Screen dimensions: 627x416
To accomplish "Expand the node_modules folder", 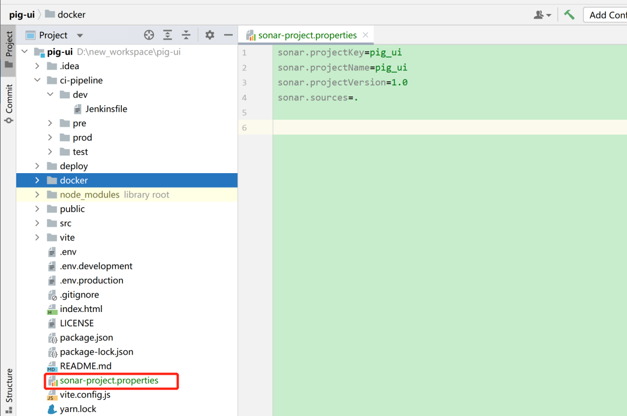I will click(37, 195).
